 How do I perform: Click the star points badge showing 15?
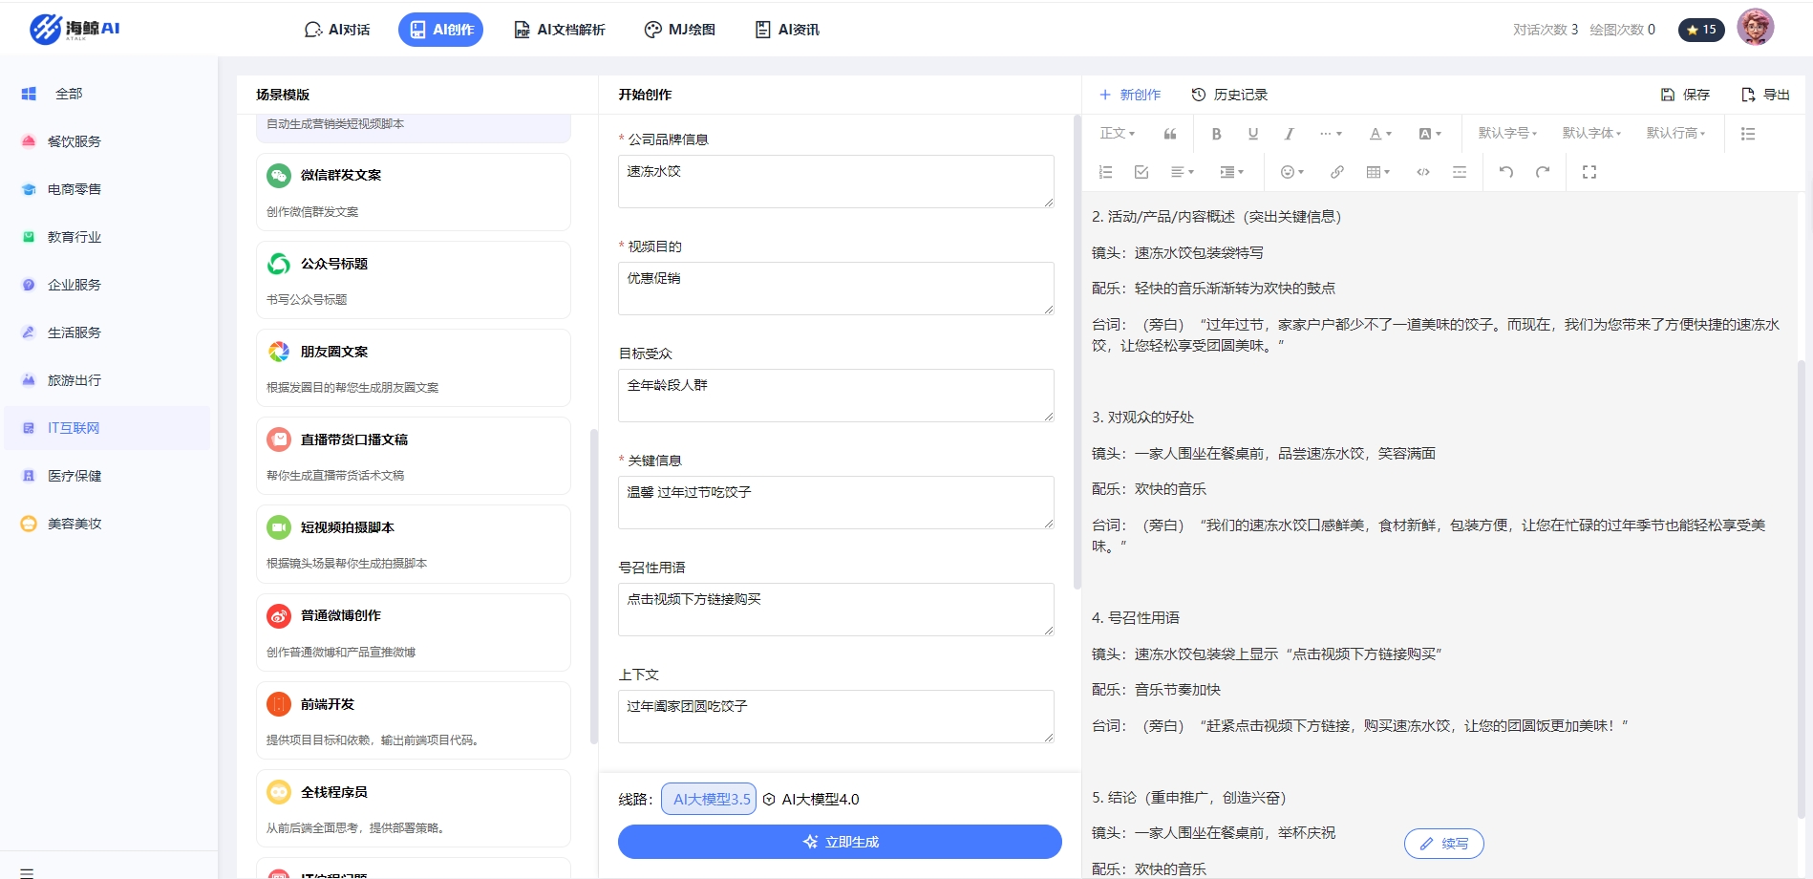click(1701, 30)
